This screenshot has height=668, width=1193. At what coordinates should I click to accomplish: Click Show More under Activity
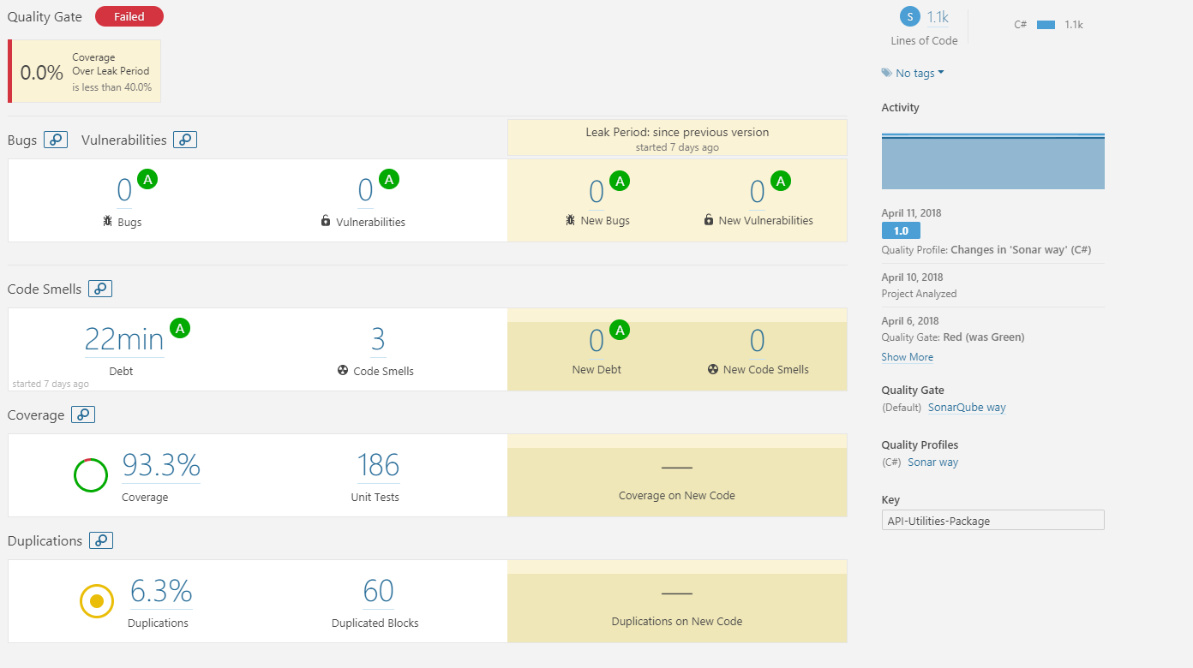coord(908,357)
